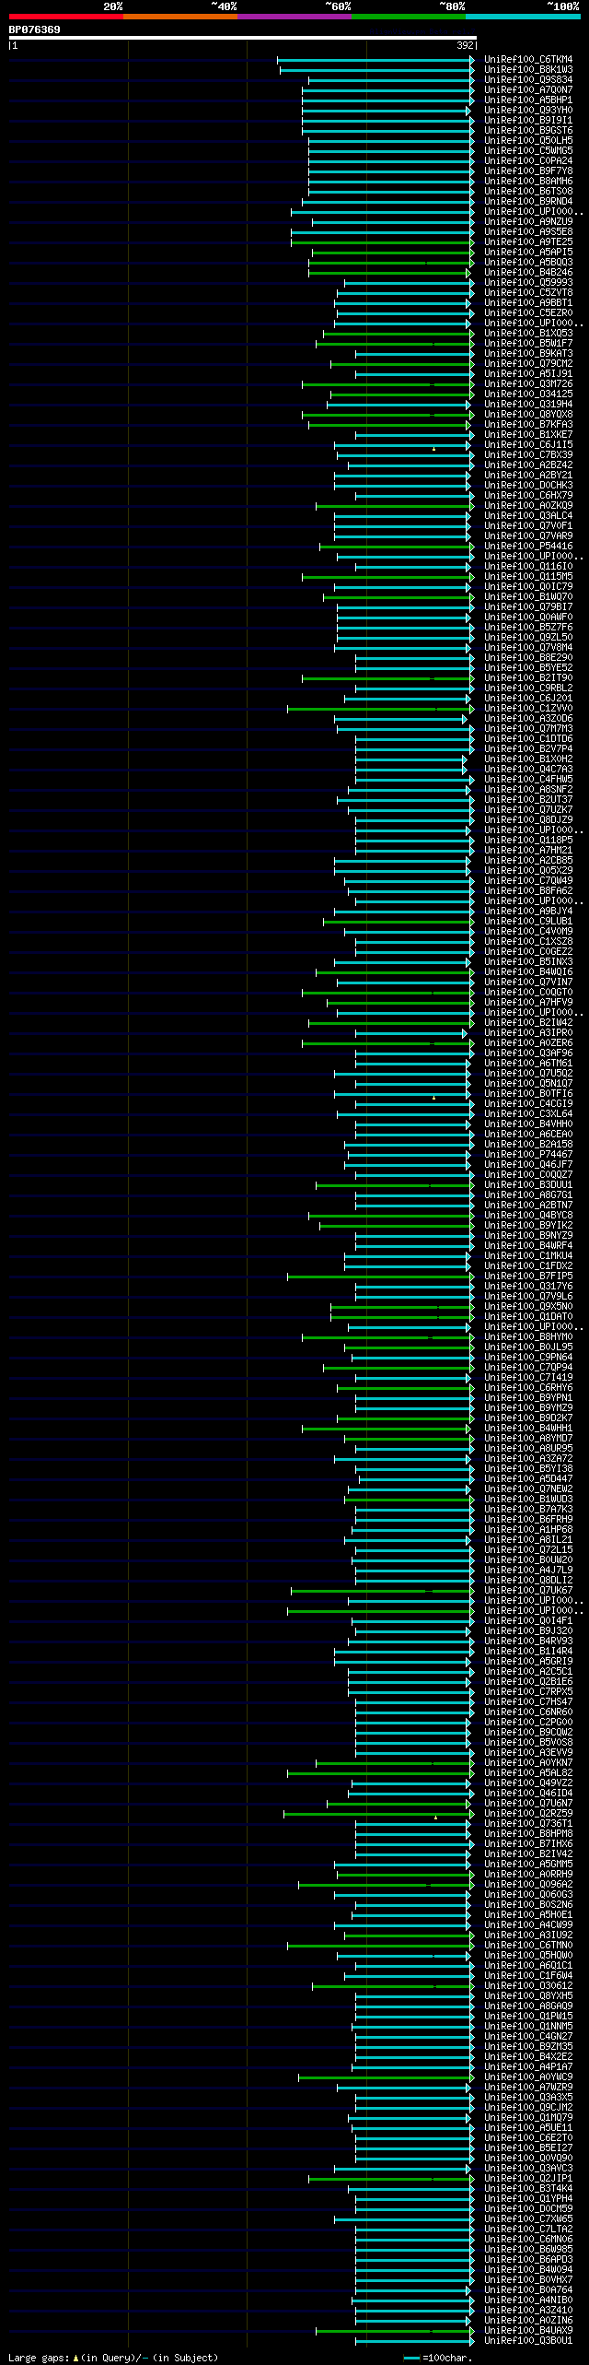This screenshot has width=589, height=2365.
Task: Select hit UniRef100_Q9S834
Action: click(x=528, y=80)
